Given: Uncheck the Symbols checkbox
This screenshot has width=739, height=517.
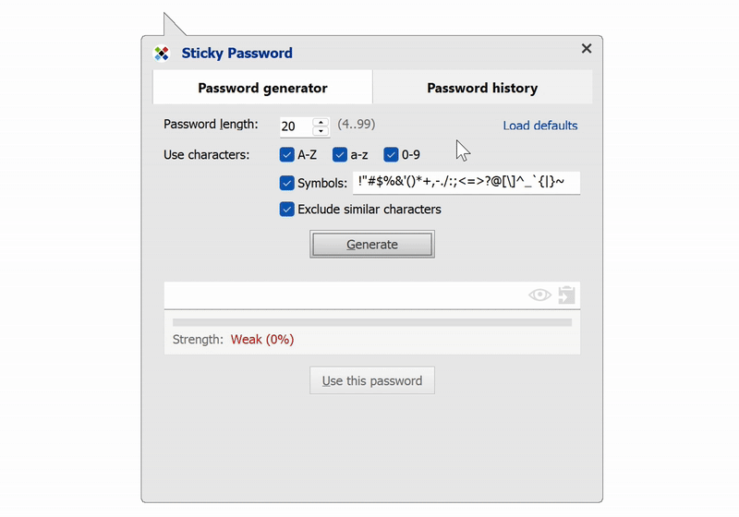Looking at the screenshot, I should (x=286, y=183).
